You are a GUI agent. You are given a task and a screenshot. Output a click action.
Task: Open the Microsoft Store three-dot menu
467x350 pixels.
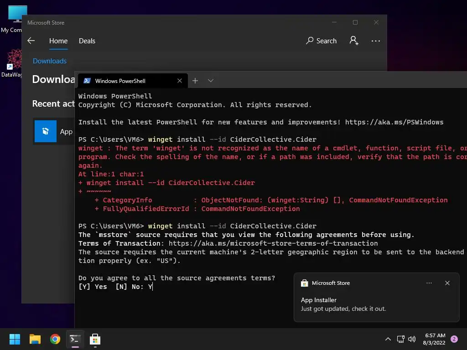(x=376, y=41)
